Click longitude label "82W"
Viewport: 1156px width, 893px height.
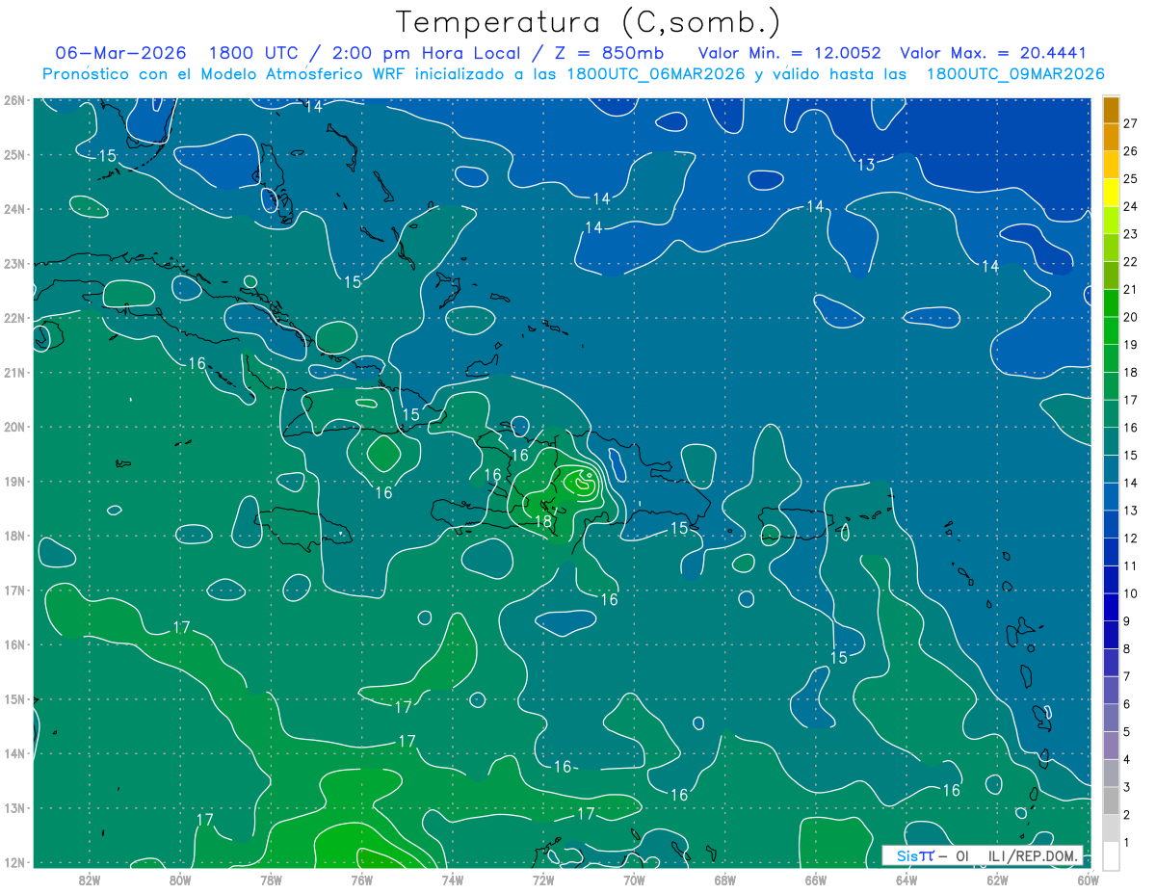[90, 880]
